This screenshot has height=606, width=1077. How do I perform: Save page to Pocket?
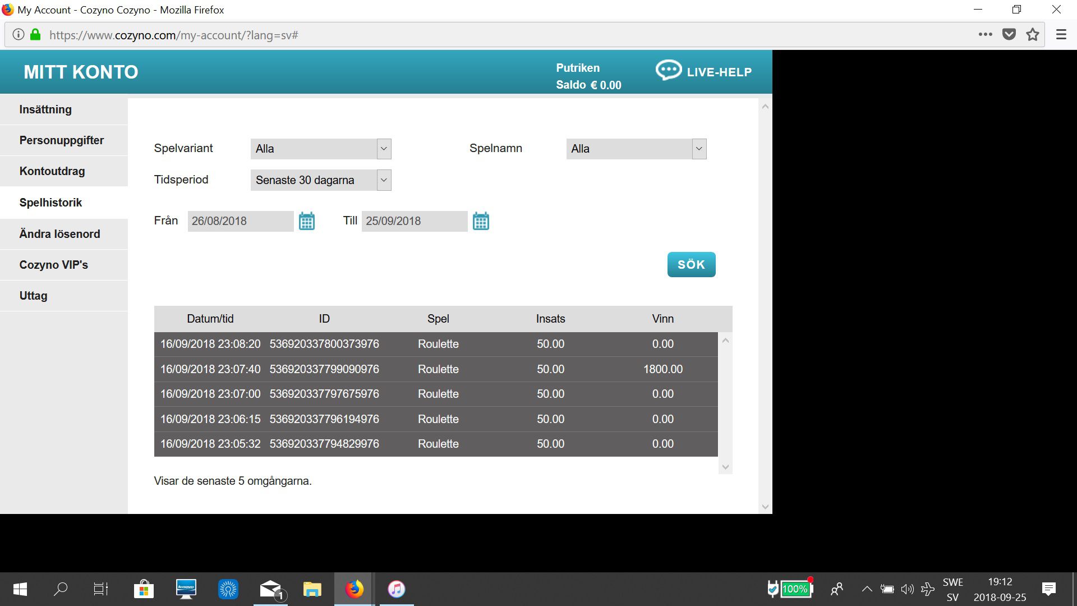1009,35
